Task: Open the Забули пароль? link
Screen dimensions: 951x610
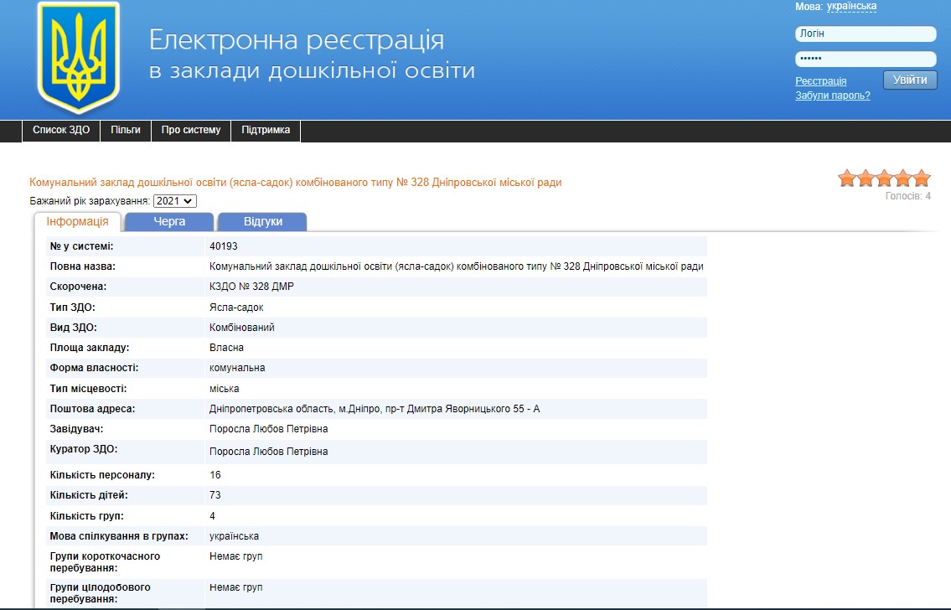Action: (833, 96)
